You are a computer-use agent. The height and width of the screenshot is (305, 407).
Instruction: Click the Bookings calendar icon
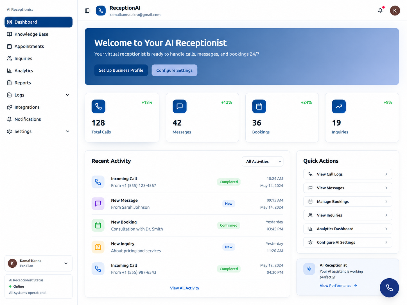(259, 106)
